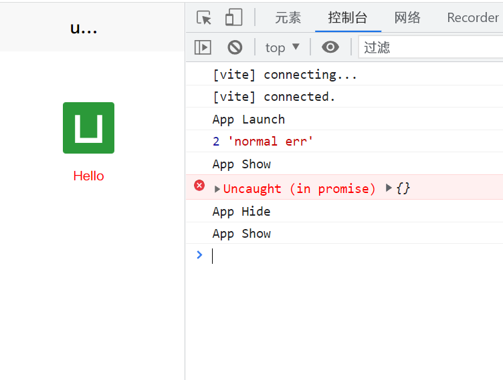
Task: Select the first "App Show" log above the error
Action: click(344, 164)
